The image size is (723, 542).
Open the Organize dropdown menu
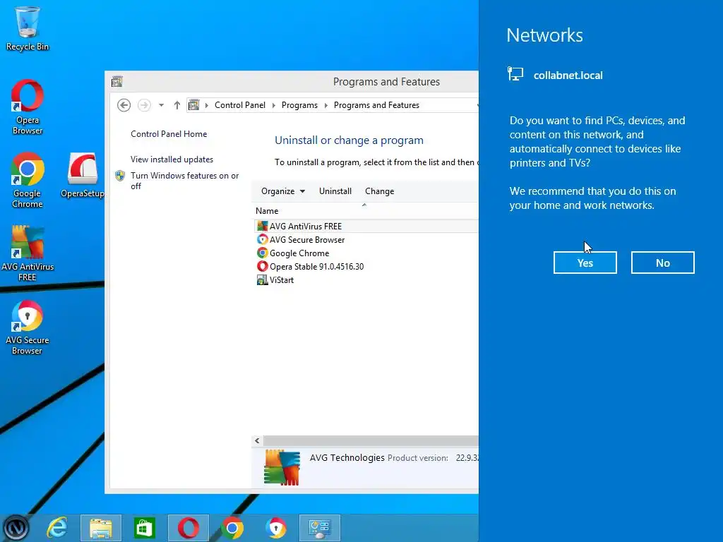click(x=282, y=191)
